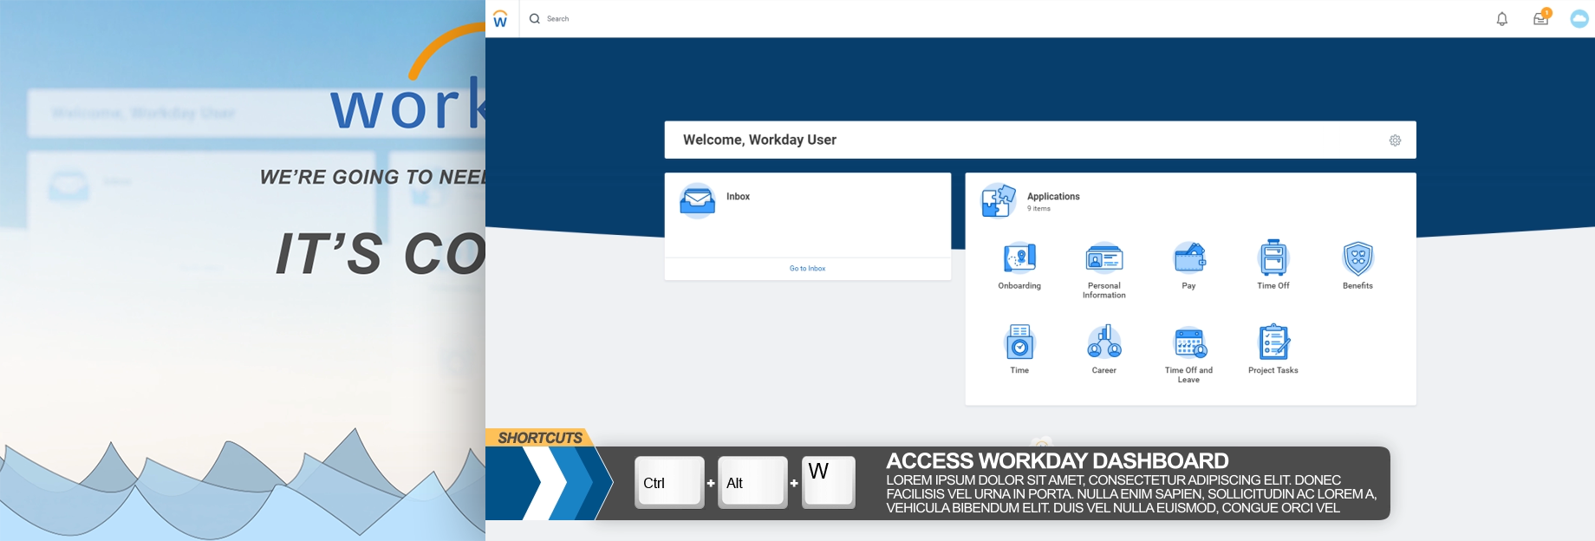Click the Alt key graphic

click(x=752, y=482)
